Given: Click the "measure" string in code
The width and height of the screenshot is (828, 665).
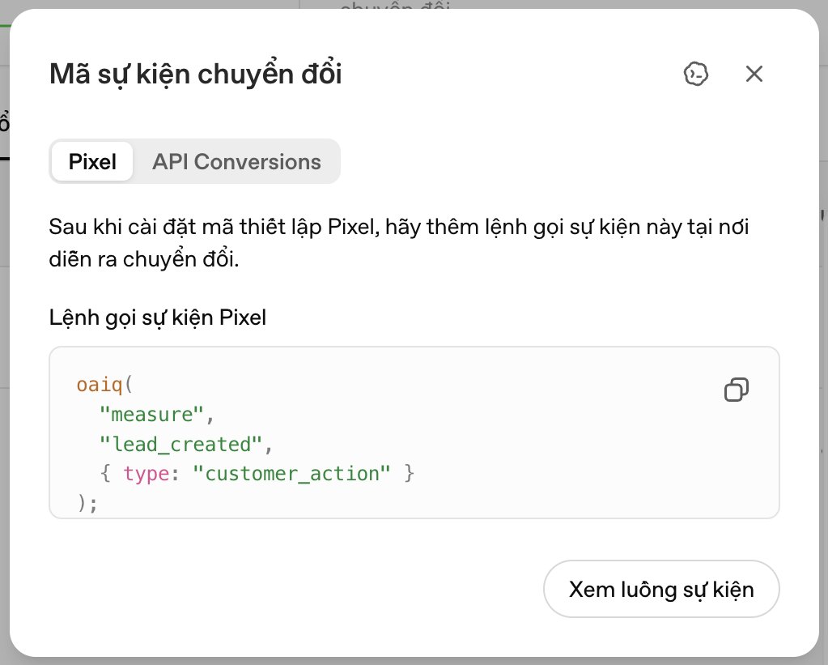Looking at the screenshot, I should pos(151,415).
